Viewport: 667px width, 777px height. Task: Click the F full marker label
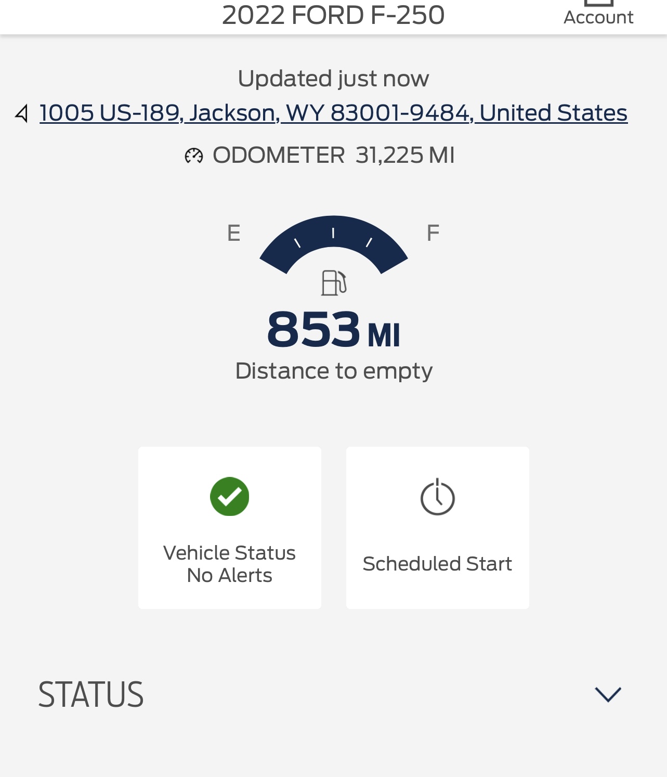click(x=433, y=233)
